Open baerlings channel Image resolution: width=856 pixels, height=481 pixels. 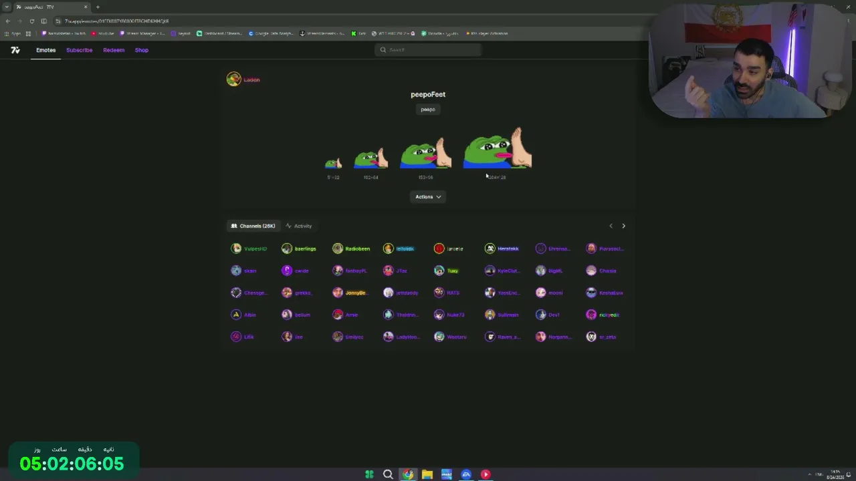[299, 249]
